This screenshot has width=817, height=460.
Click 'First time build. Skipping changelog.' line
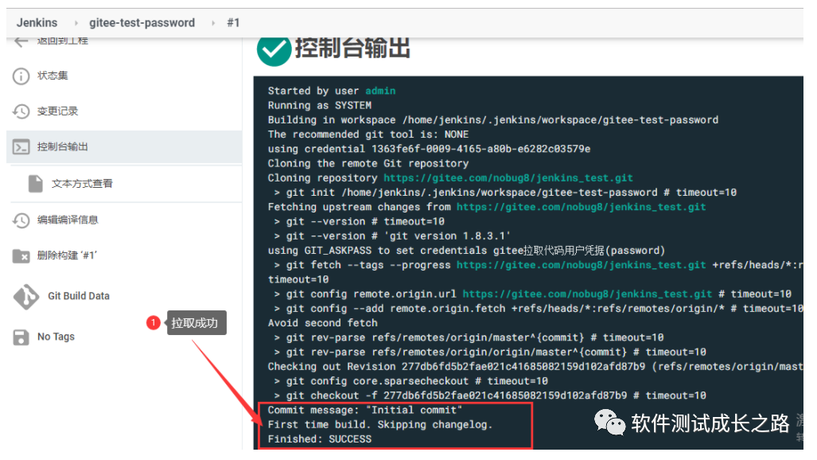tap(380, 424)
